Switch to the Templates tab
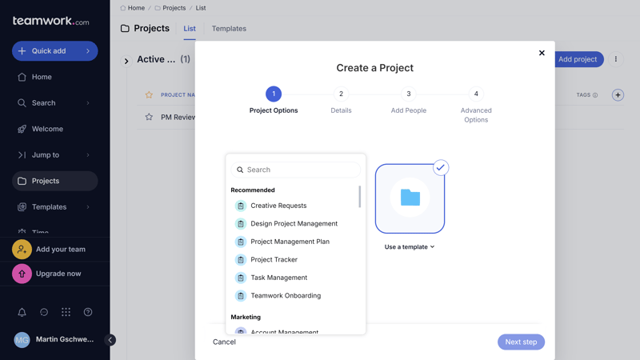This screenshot has width=640, height=360. pos(229,29)
